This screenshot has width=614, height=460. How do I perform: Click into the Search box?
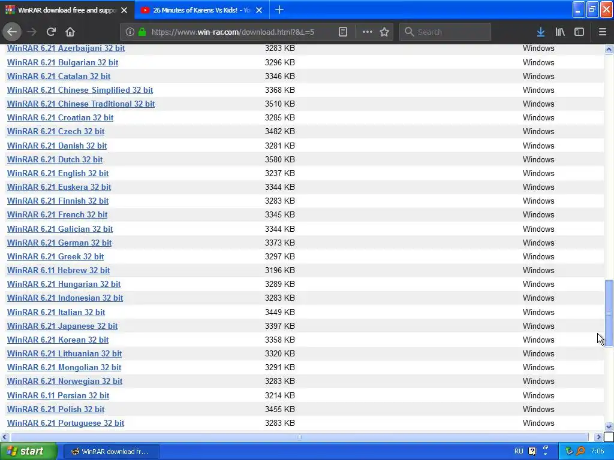tap(445, 32)
